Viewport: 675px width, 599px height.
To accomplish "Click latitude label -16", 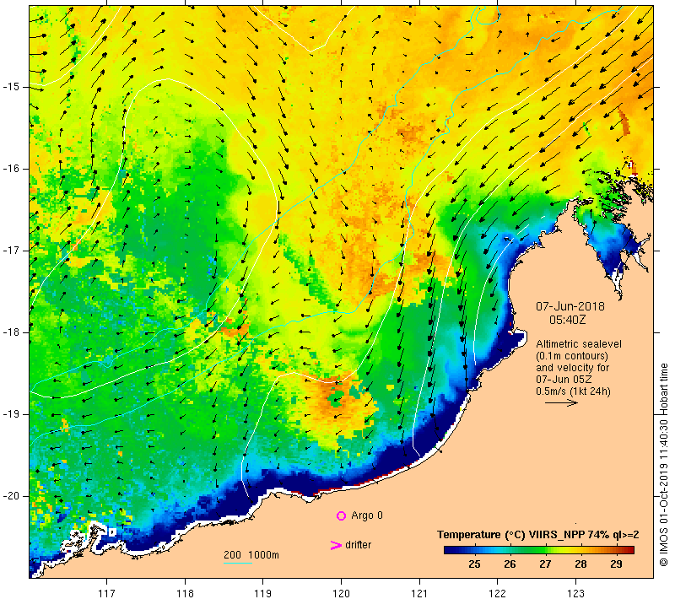I will [x=10, y=169].
